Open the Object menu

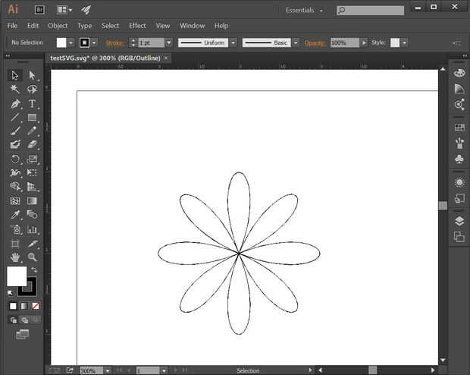tap(58, 26)
